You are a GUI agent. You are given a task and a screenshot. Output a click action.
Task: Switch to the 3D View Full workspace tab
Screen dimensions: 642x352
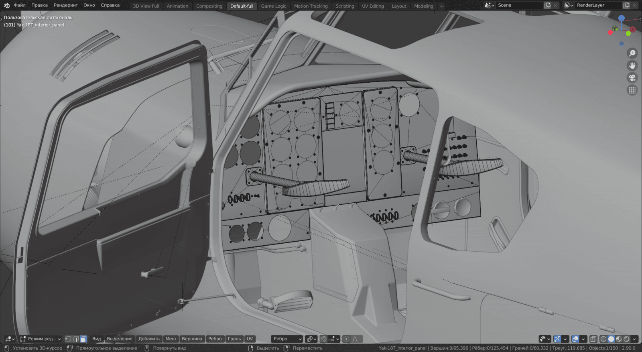tap(146, 6)
